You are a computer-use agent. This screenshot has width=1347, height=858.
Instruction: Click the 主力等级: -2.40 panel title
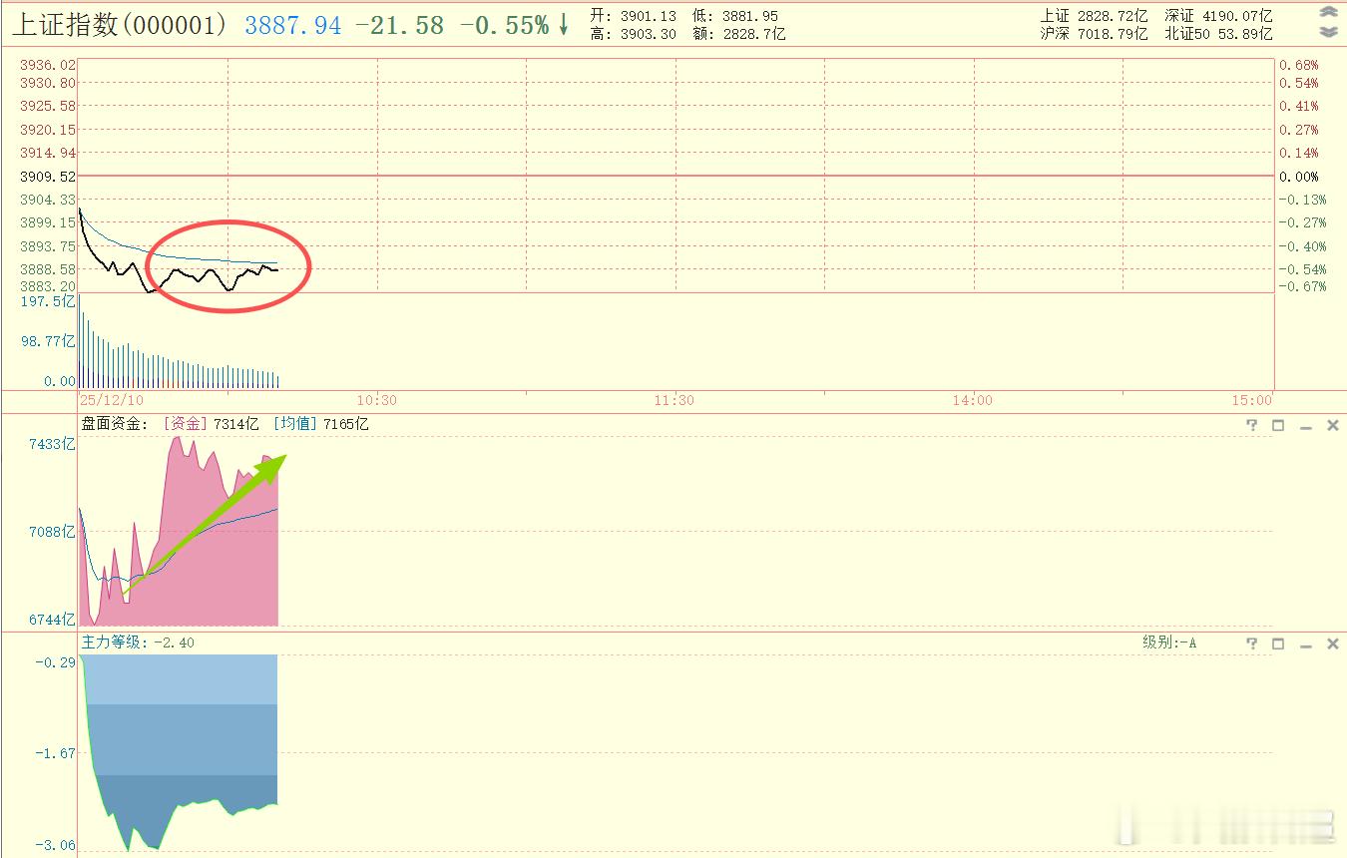point(138,643)
